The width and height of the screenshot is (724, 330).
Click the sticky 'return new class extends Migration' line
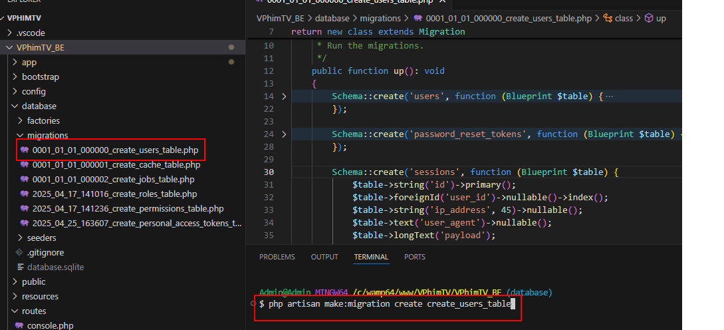tap(378, 32)
